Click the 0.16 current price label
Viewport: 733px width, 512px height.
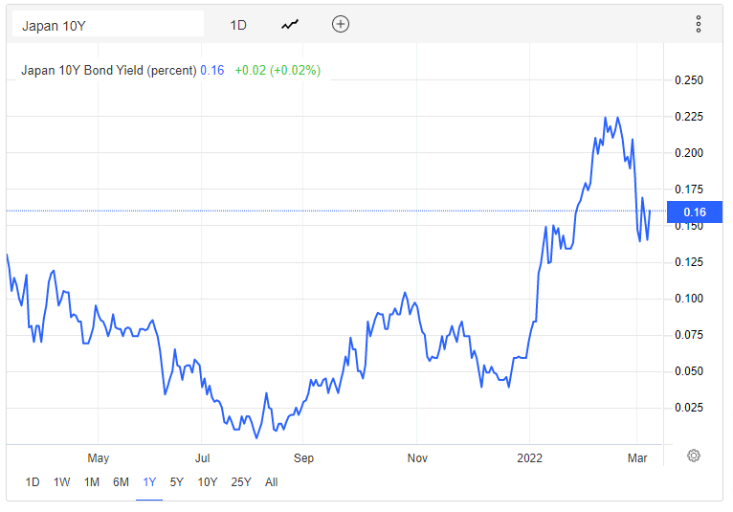coord(695,211)
